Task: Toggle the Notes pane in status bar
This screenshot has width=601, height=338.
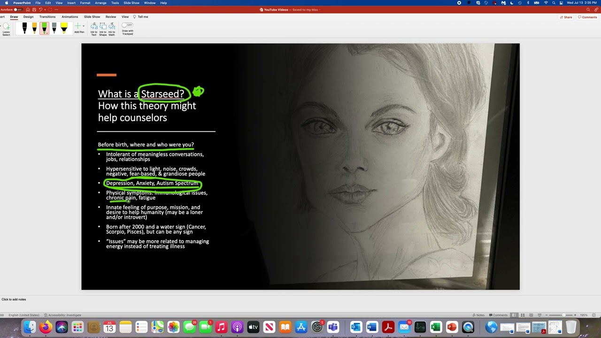Action: click(x=478, y=315)
